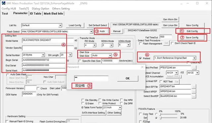Enable Write Protect checkbox
Viewport: 212px width, 123px height.
coord(100,103)
